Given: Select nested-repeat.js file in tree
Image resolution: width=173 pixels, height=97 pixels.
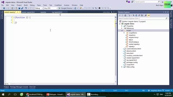Looking at the screenshot, I should coord(134,44).
